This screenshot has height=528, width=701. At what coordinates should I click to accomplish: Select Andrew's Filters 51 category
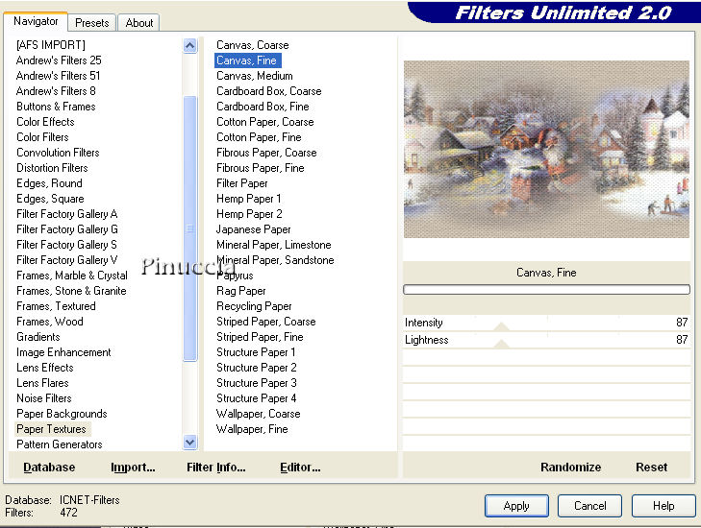[58, 76]
